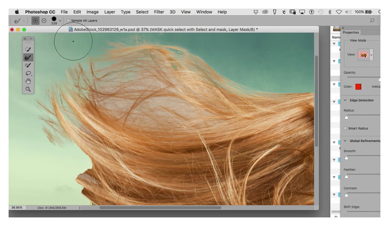
Task: Click the Add to selection plus button
Action: point(35,21)
